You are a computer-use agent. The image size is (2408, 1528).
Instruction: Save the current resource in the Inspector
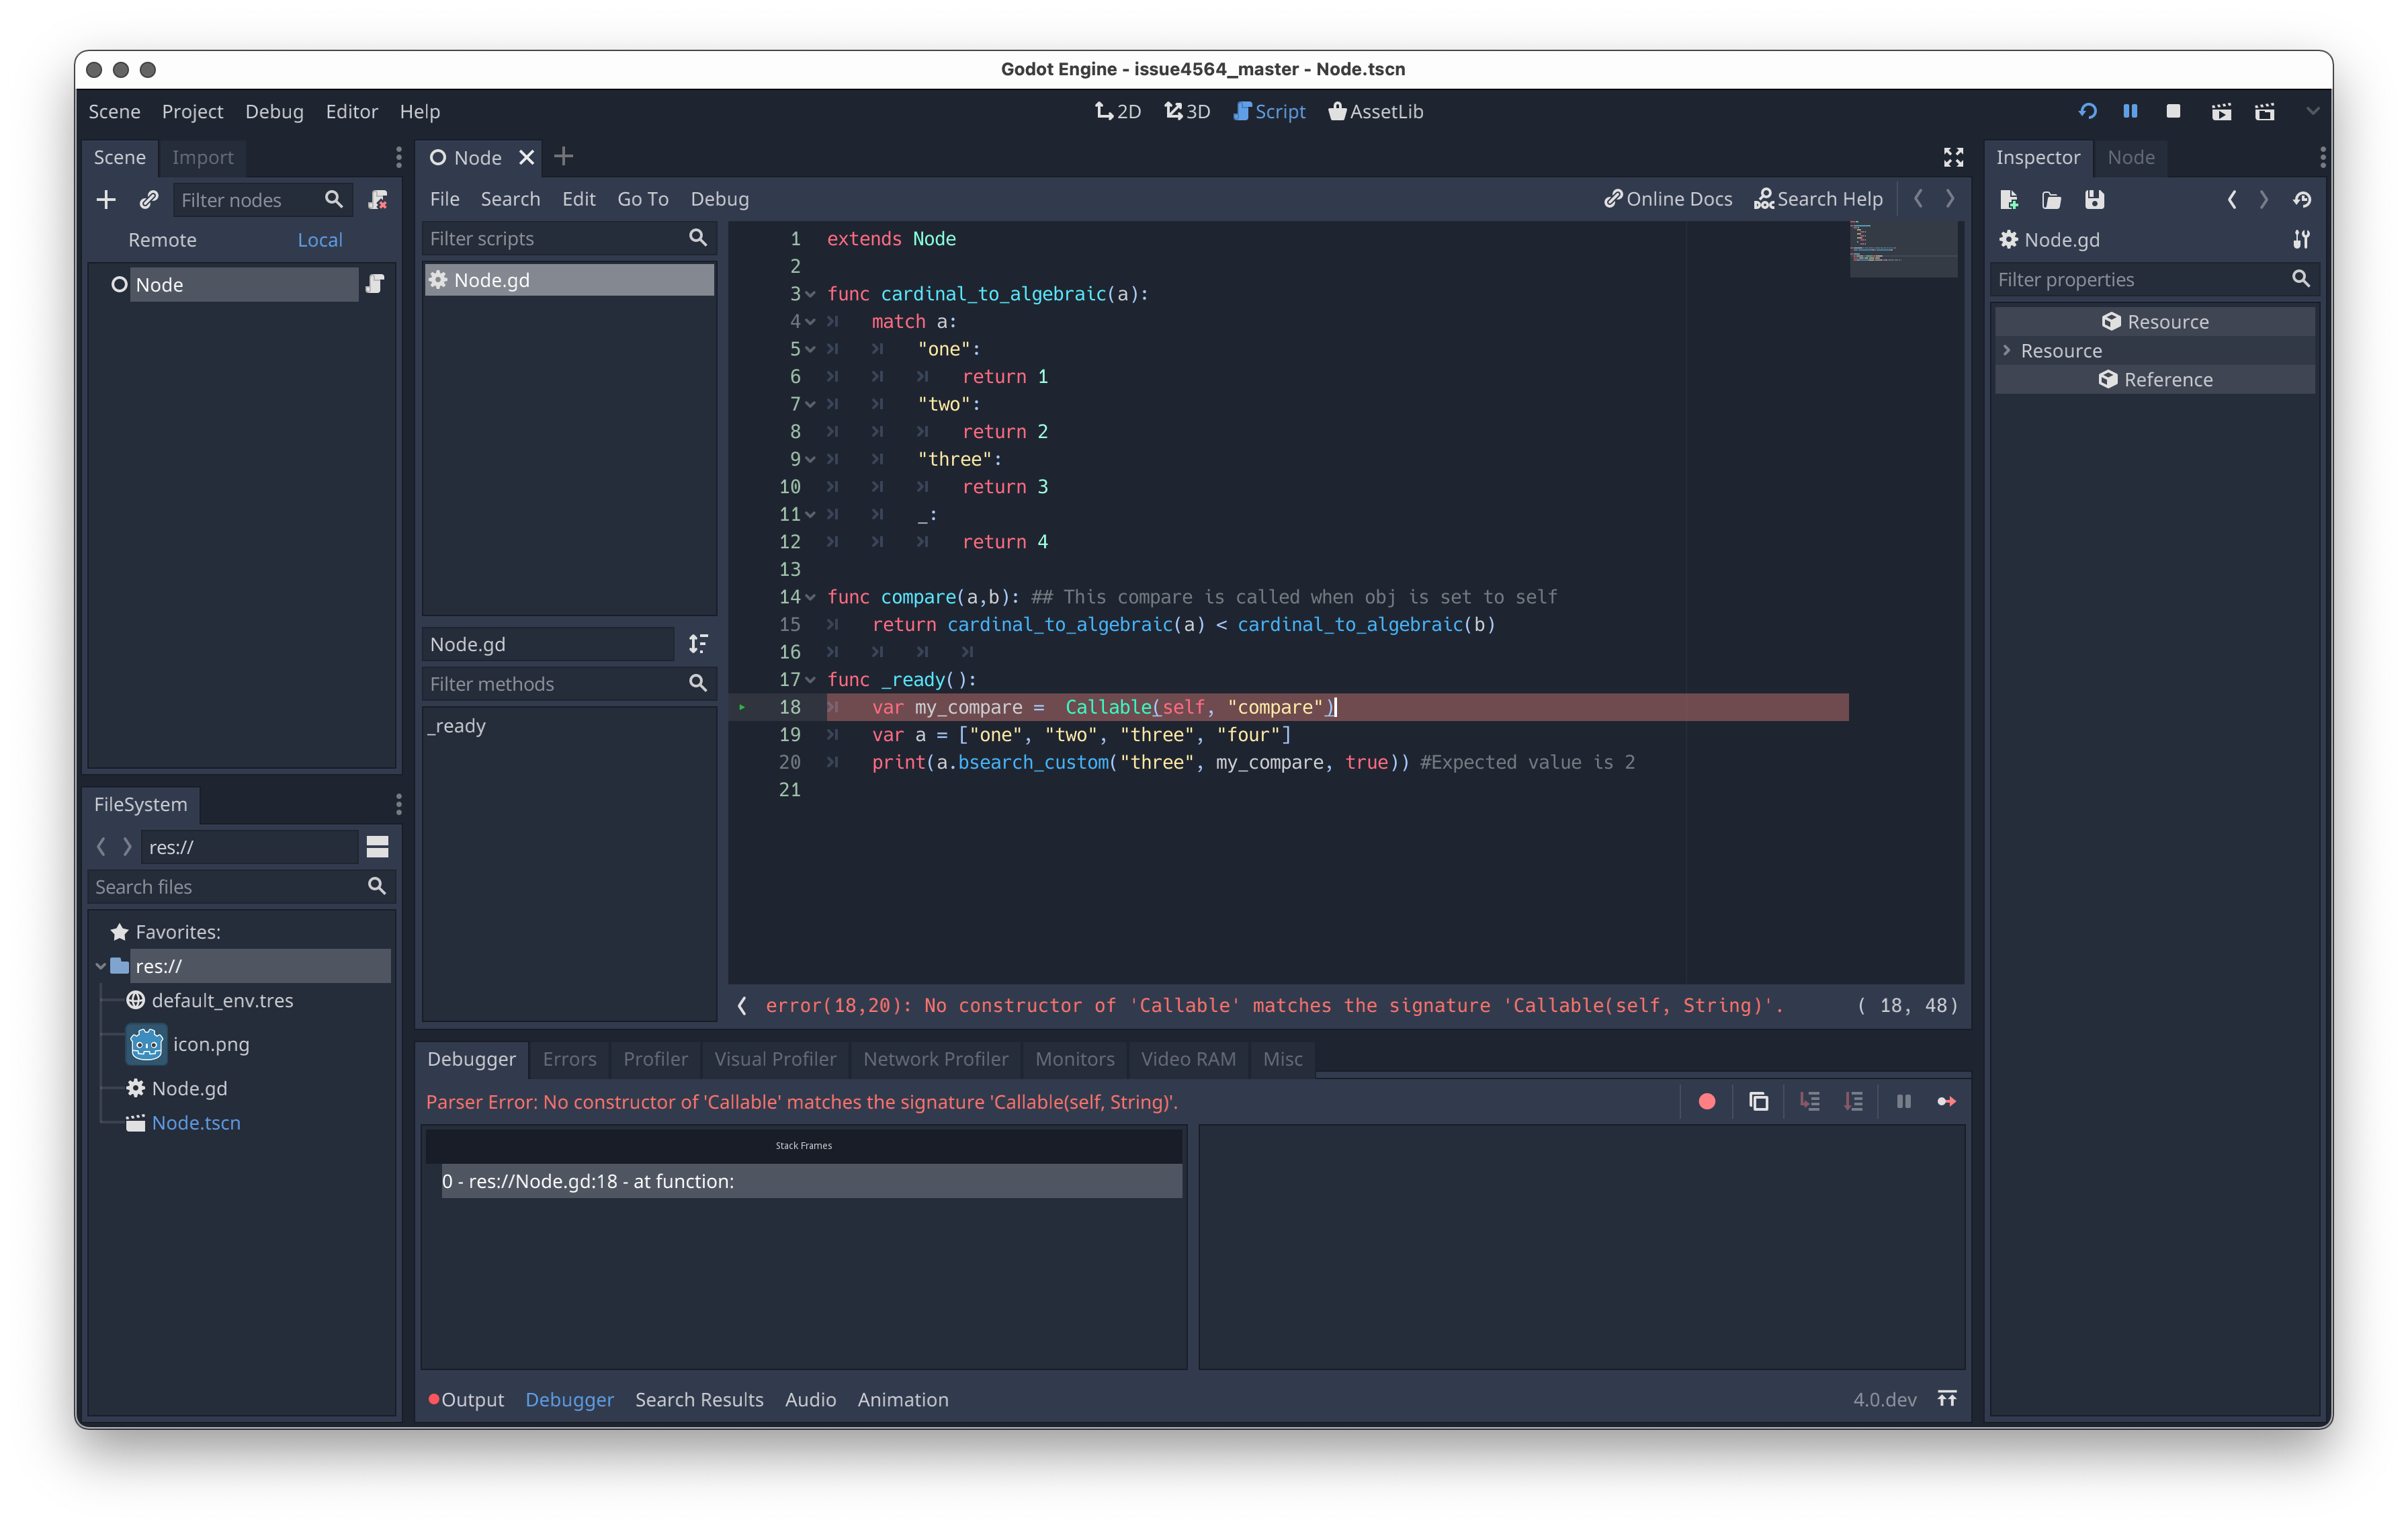tap(2095, 199)
